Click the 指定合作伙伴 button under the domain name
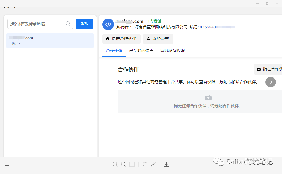This screenshot has height=174, width=282. [x=121, y=39]
